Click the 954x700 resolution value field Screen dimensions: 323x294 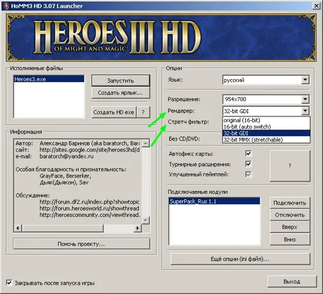(x=262, y=99)
